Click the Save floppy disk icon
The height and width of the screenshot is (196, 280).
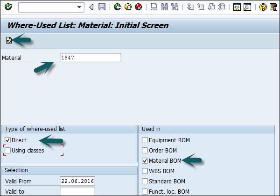pos(102,7)
